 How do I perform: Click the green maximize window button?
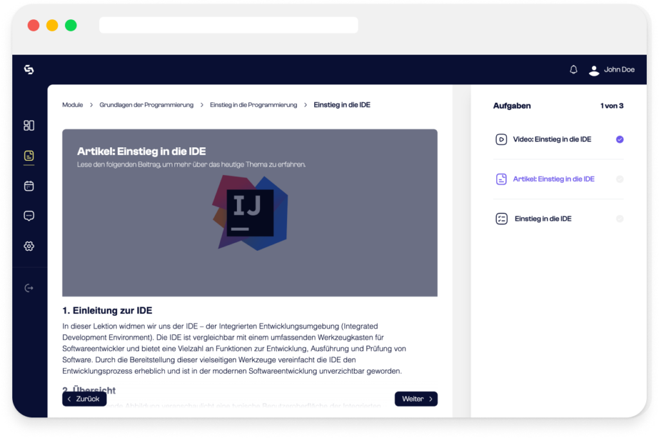71,25
